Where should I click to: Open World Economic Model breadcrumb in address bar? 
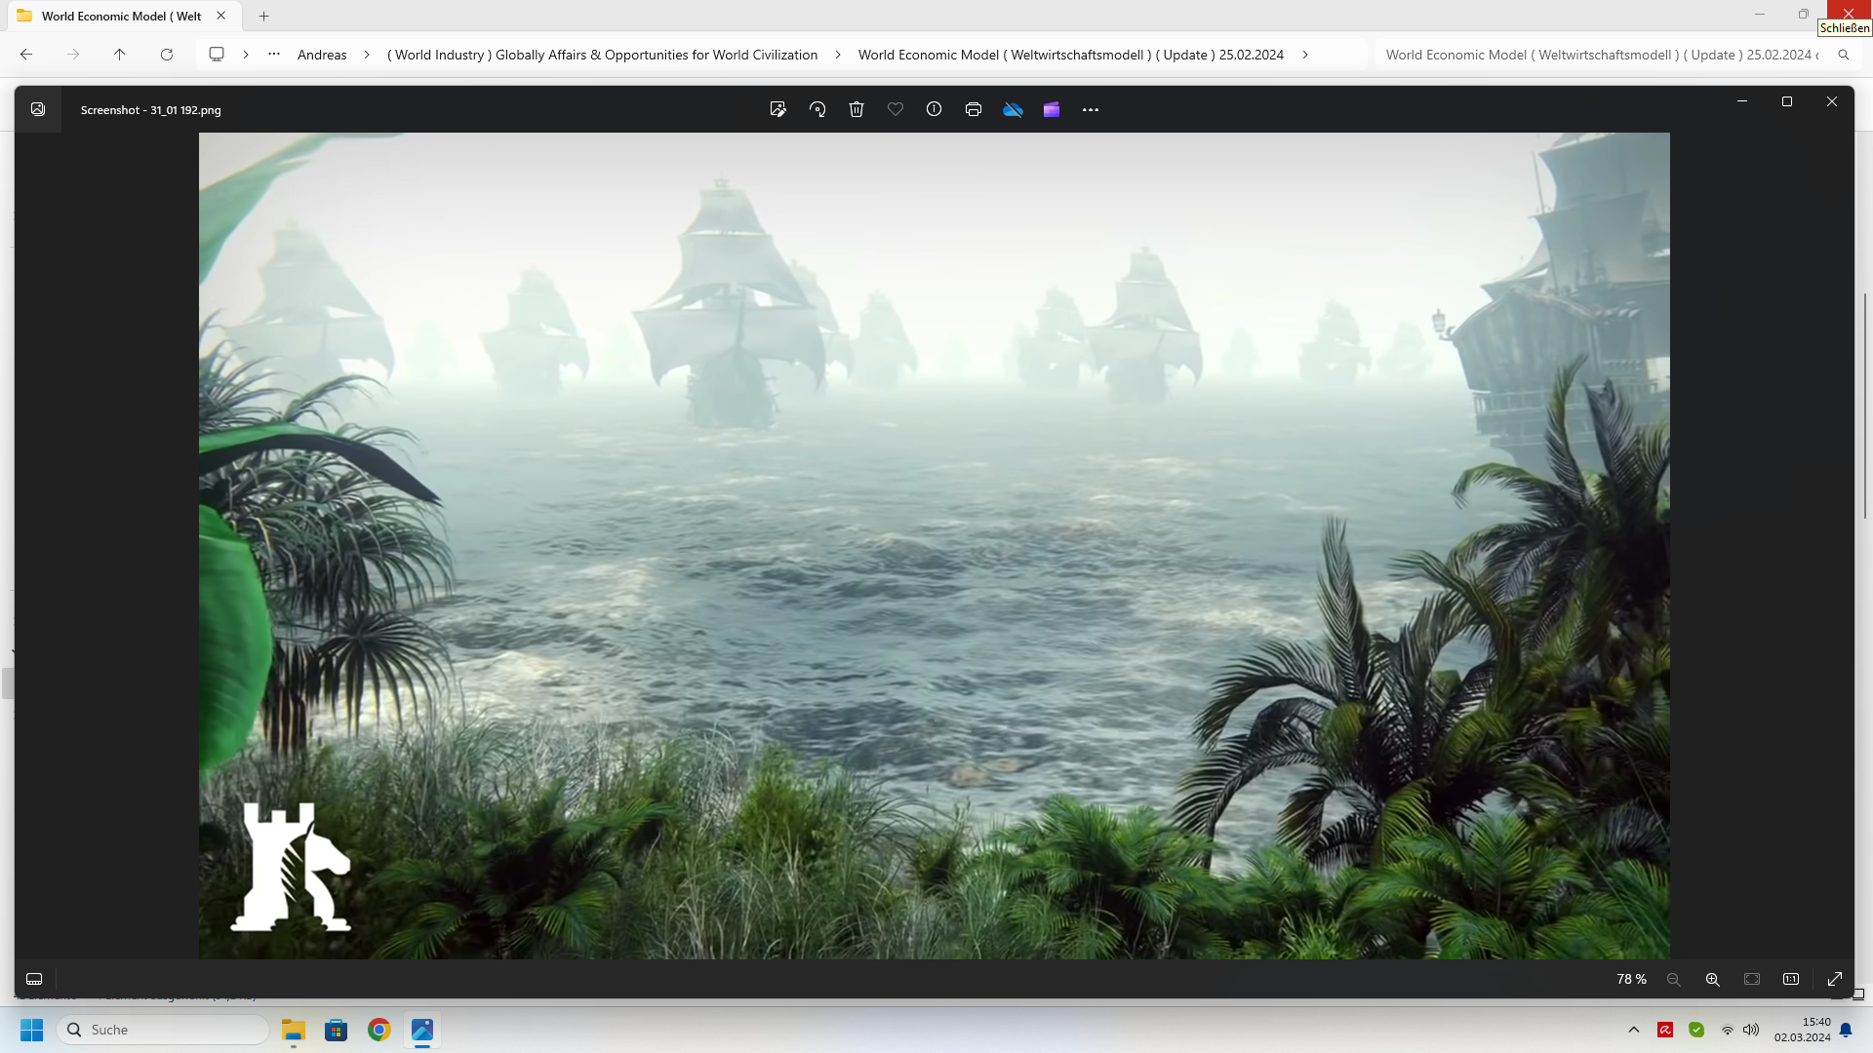pos(1071,55)
